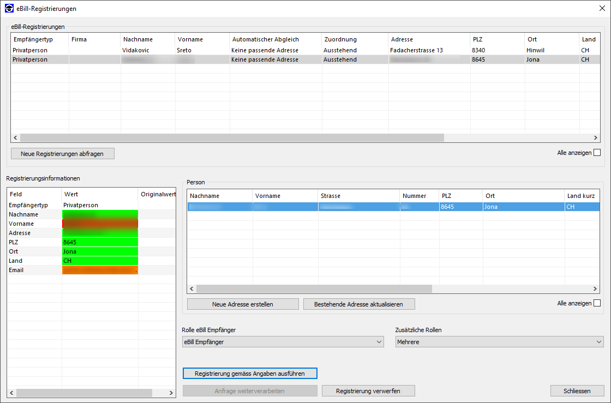Tick Alle anzeigen checkbox in Person panel

(x=597, y=303)
